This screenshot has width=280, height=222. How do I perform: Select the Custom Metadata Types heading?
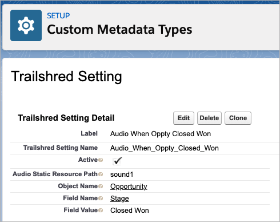[x=119, y=30]
